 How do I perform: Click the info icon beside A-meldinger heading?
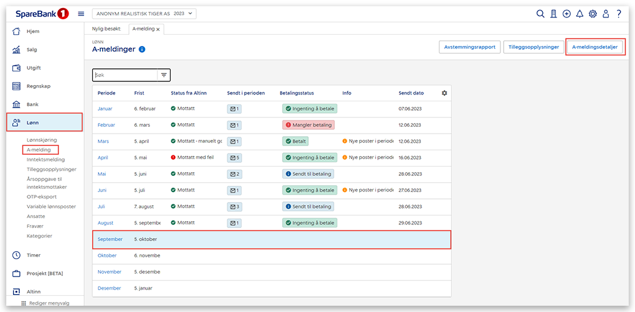[x=142, y=49]
